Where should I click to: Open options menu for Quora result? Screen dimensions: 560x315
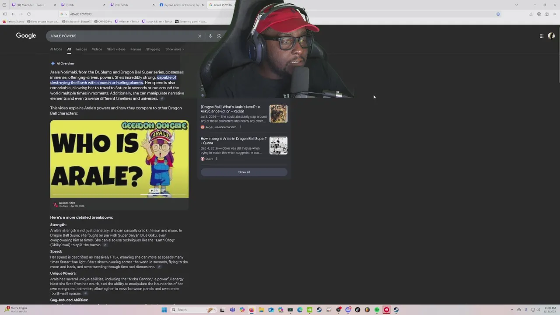point(217,159)
